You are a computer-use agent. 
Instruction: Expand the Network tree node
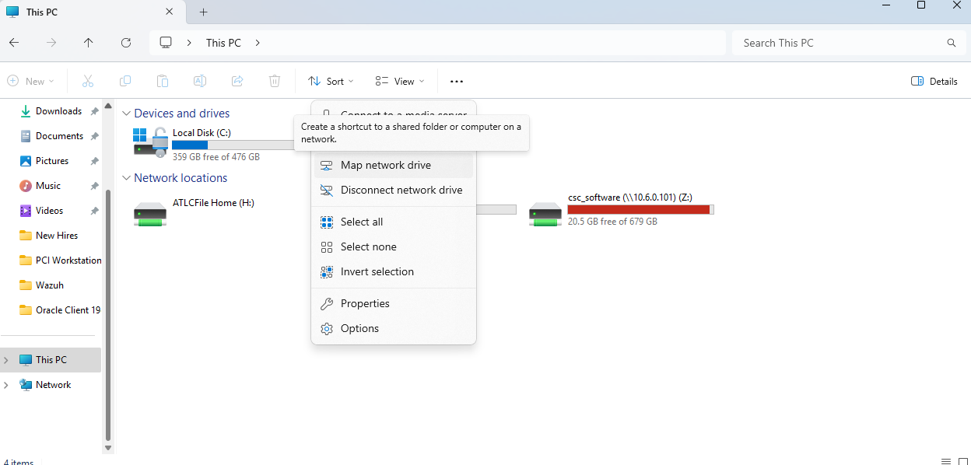6,385
